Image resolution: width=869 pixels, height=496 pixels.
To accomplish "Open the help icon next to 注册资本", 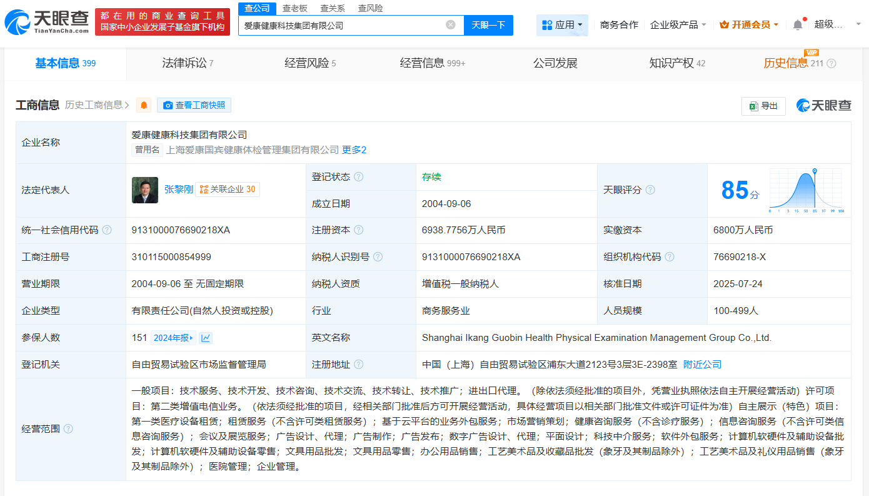I will 359,230.
